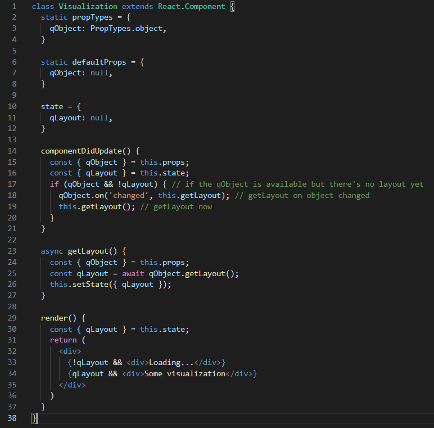
Task: Click 'qObject.on' on line 18
Action: pos(81,196)
